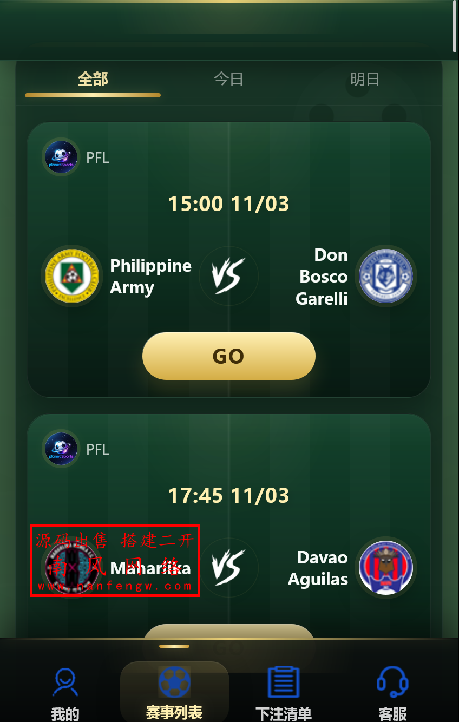Click the 17:45 11/03 match time
Viewport: 459px width, 722px height.
228,495
